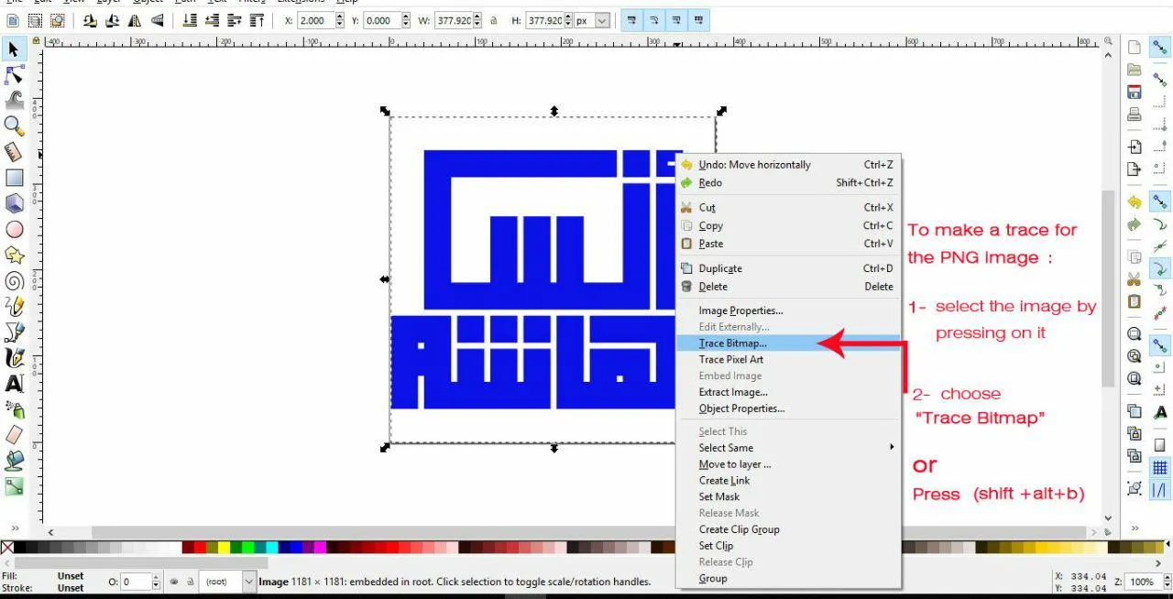Screen dimensions: 1173x599
Task: Click the Print document icon
Action: click(x=1135, y=114)
